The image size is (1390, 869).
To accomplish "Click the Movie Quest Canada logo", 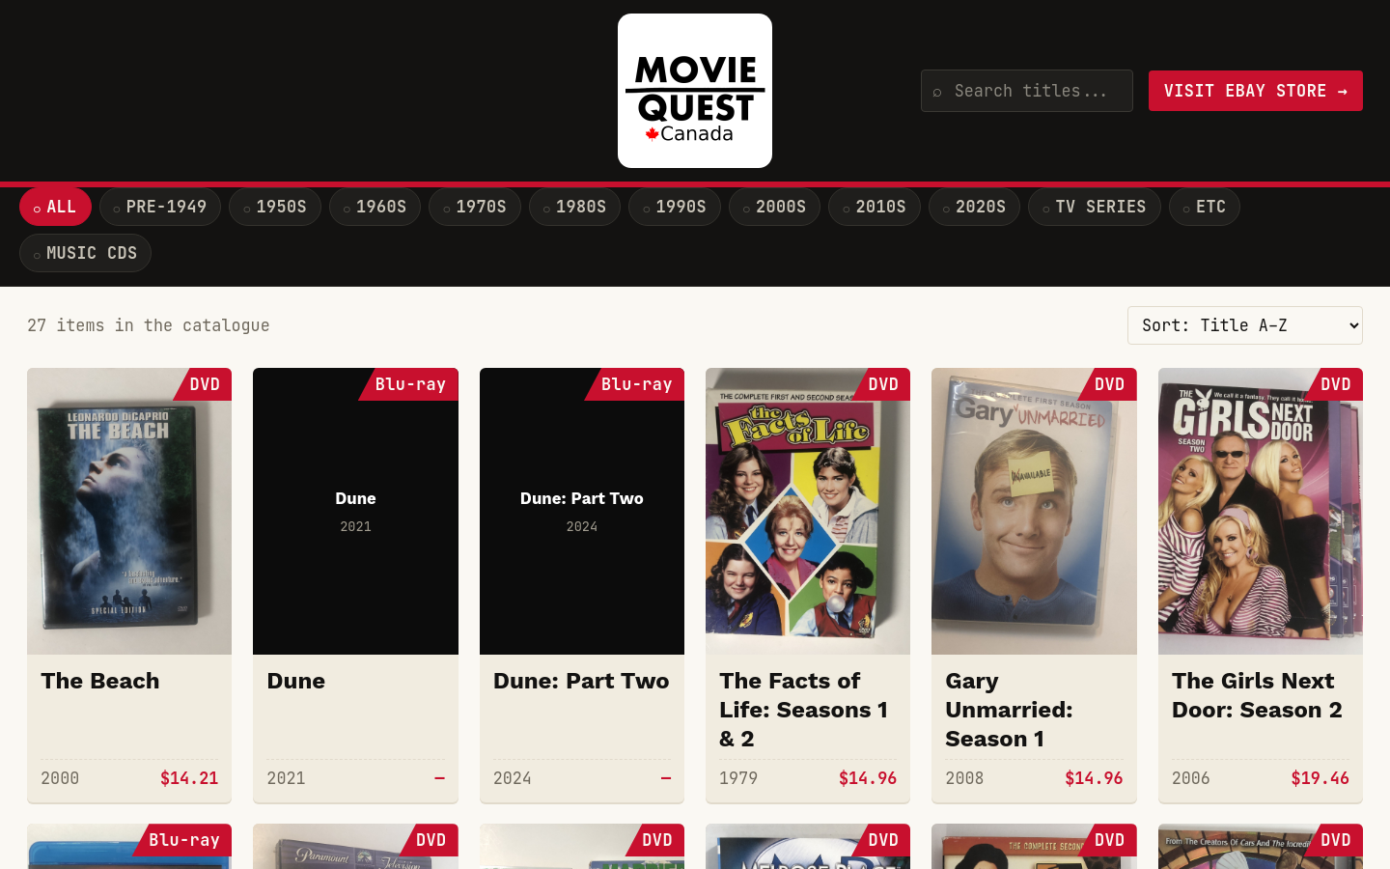I will click(695, 91).
